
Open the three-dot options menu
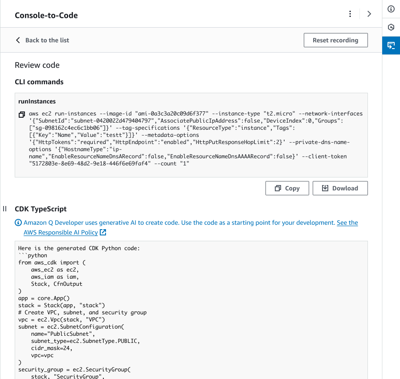coord(350,14)
